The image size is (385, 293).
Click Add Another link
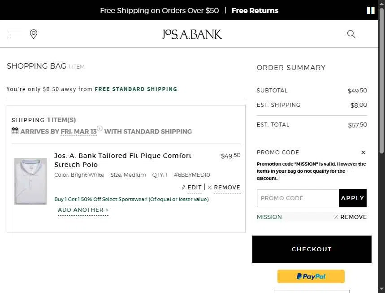click(83, 210)
